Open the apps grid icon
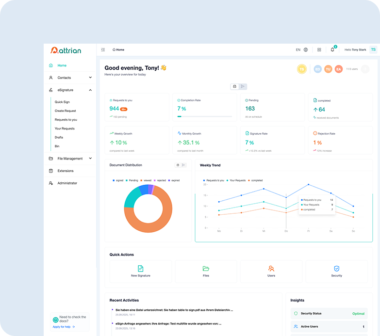 319,49
